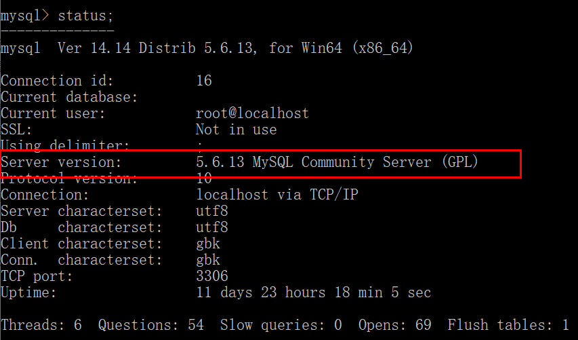This screenshot has width=578, height=340.
Task: Click the 'Threads: 6' statistic
Action: pyautogui.click(x=41, y=325)
